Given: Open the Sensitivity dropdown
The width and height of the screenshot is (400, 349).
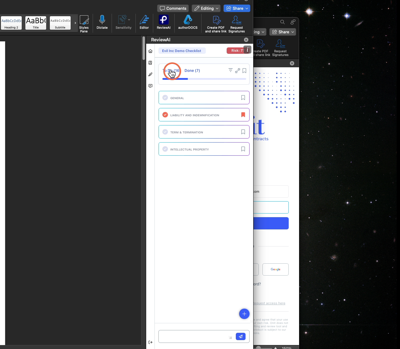Looking at the screenshot, I should pos(124,22).
